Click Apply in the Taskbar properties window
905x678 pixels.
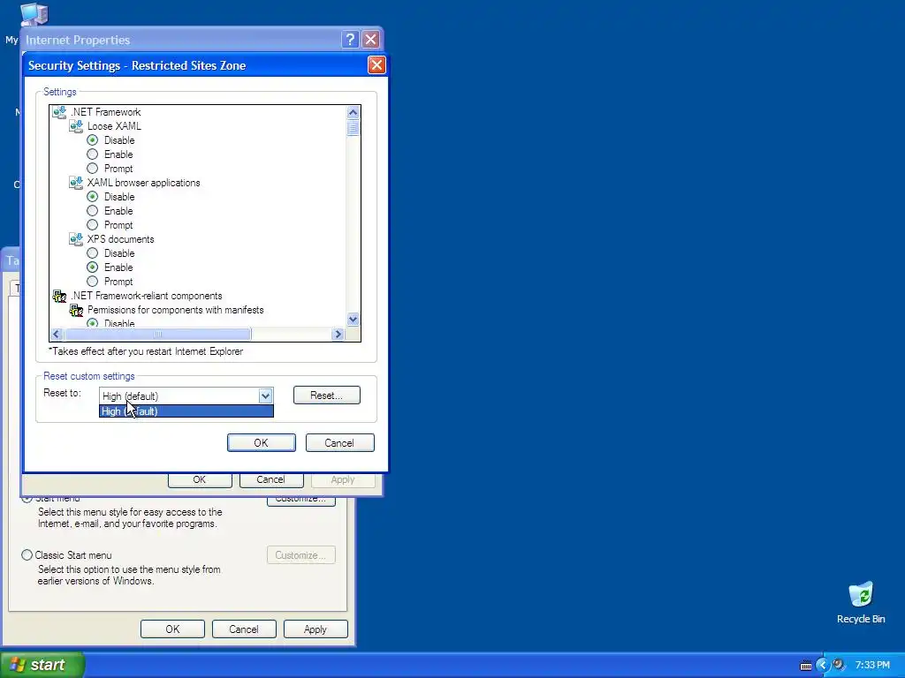[316, 629]
